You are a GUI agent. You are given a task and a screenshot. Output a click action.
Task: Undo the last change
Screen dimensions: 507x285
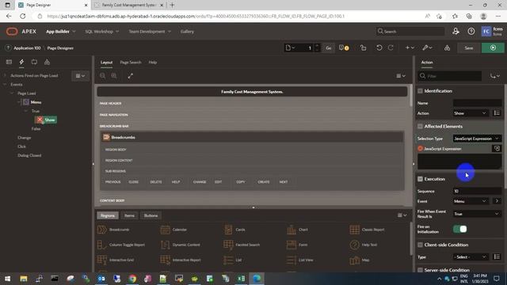pos(379,47)
